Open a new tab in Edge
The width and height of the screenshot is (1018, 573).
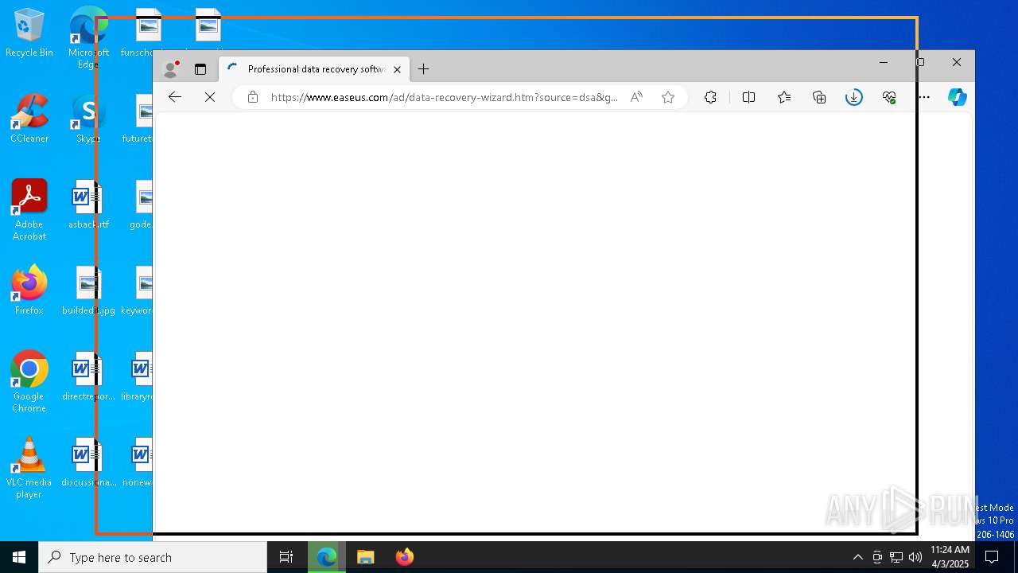423,69
